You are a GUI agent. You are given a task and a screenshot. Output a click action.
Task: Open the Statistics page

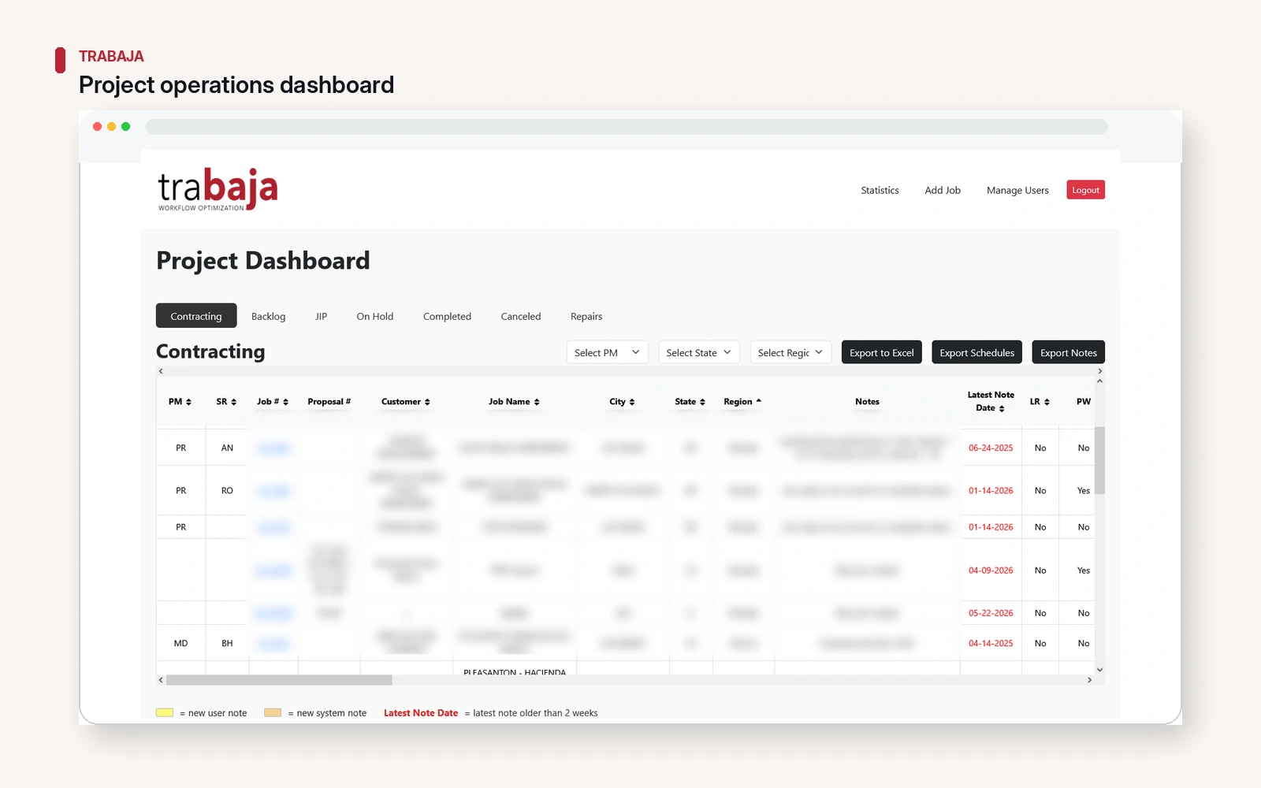880,190
